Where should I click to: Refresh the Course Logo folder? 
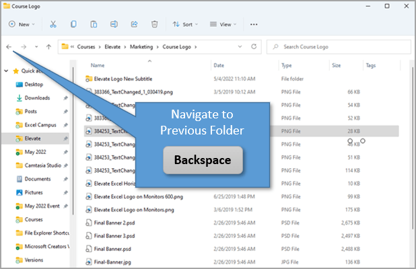[254, 47]
